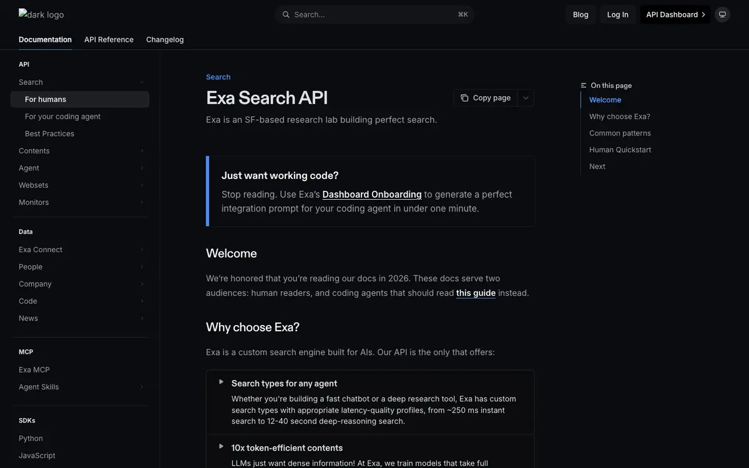Click the Welcome section heading
The image size is (749, 468).
coord(232,253)
